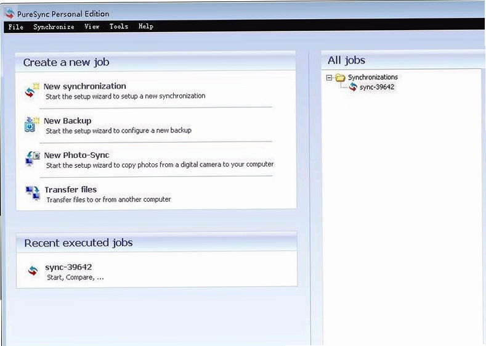This screenshot has width=486, height=346.
Task: Click the photo-sync description about digital camera
Action: point(160,165)
